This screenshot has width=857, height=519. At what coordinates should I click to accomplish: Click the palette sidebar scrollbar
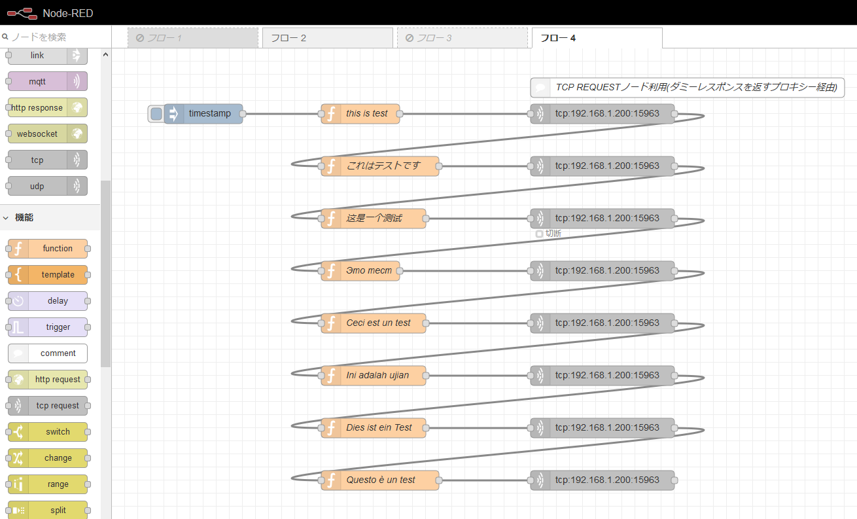tap(106, 273)
